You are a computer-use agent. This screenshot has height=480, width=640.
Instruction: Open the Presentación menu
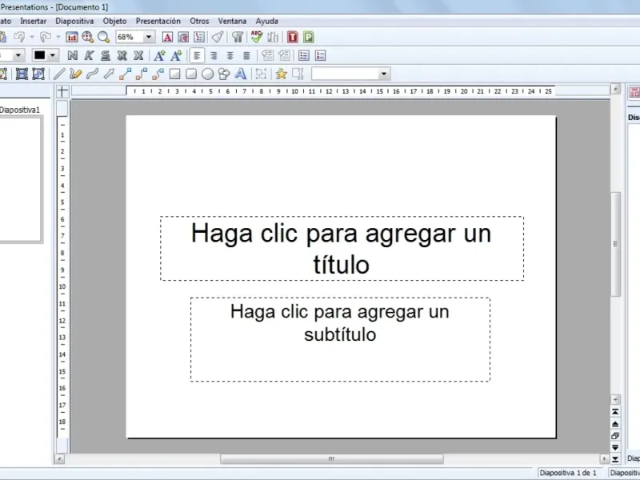158,22
